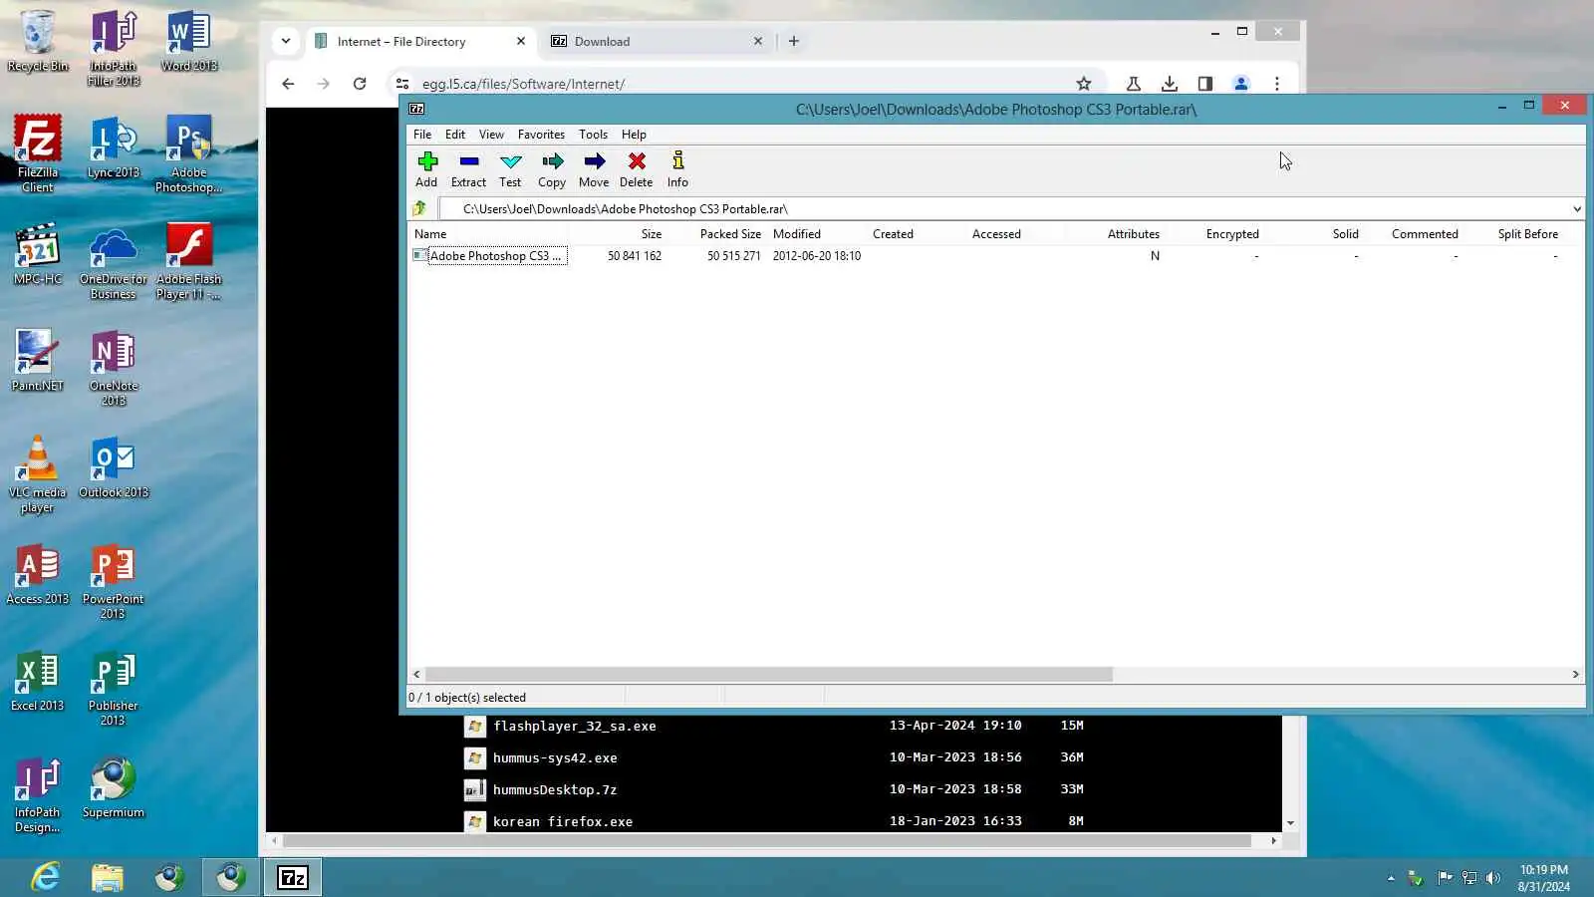View site information icon in address bar
This screenshot has height=897, width=1594.
(x=402, y=84)
